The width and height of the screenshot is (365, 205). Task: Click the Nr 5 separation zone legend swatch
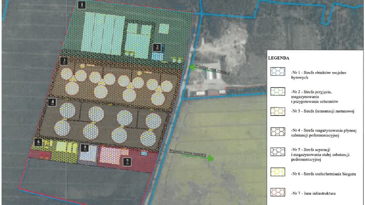(x=278, y=152)
